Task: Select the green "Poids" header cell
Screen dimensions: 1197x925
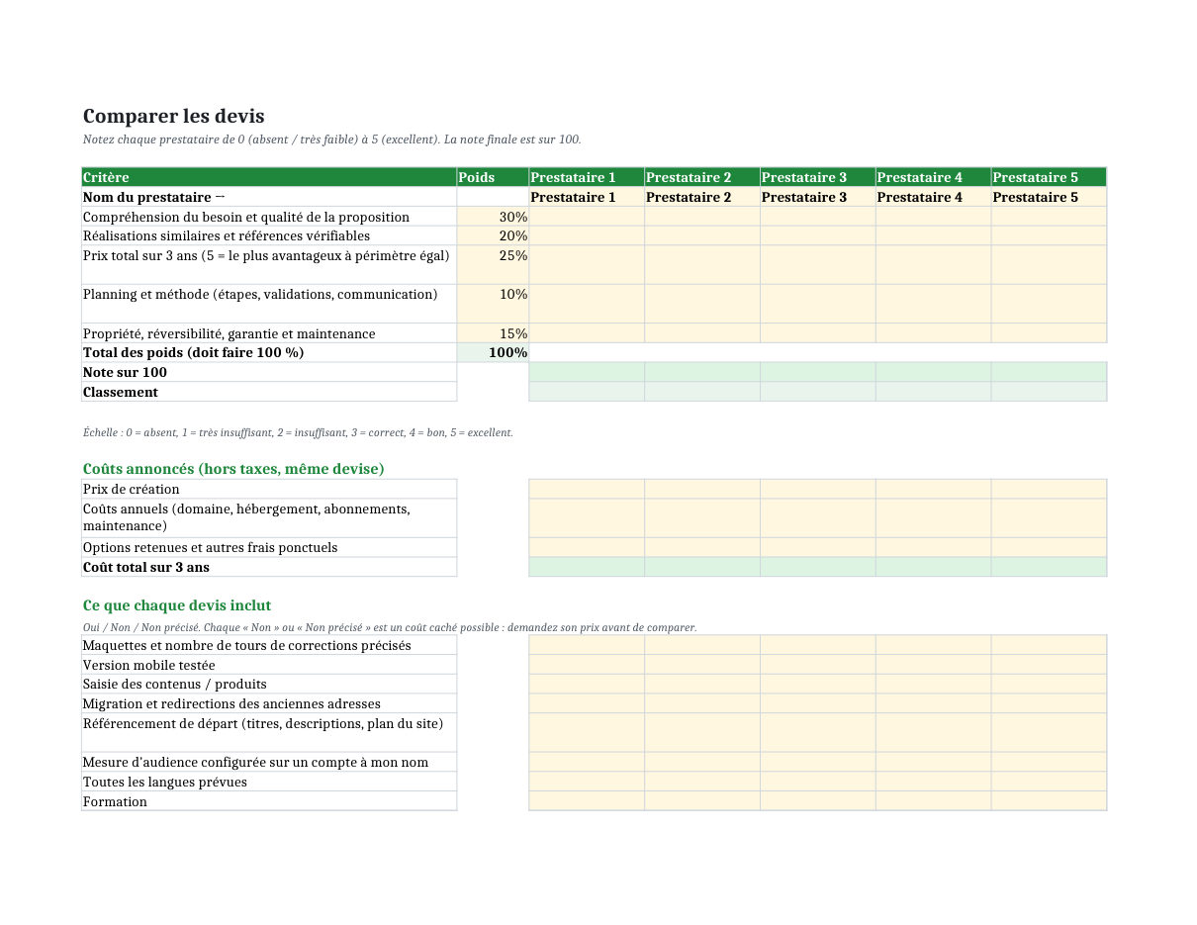Action: 493,177
